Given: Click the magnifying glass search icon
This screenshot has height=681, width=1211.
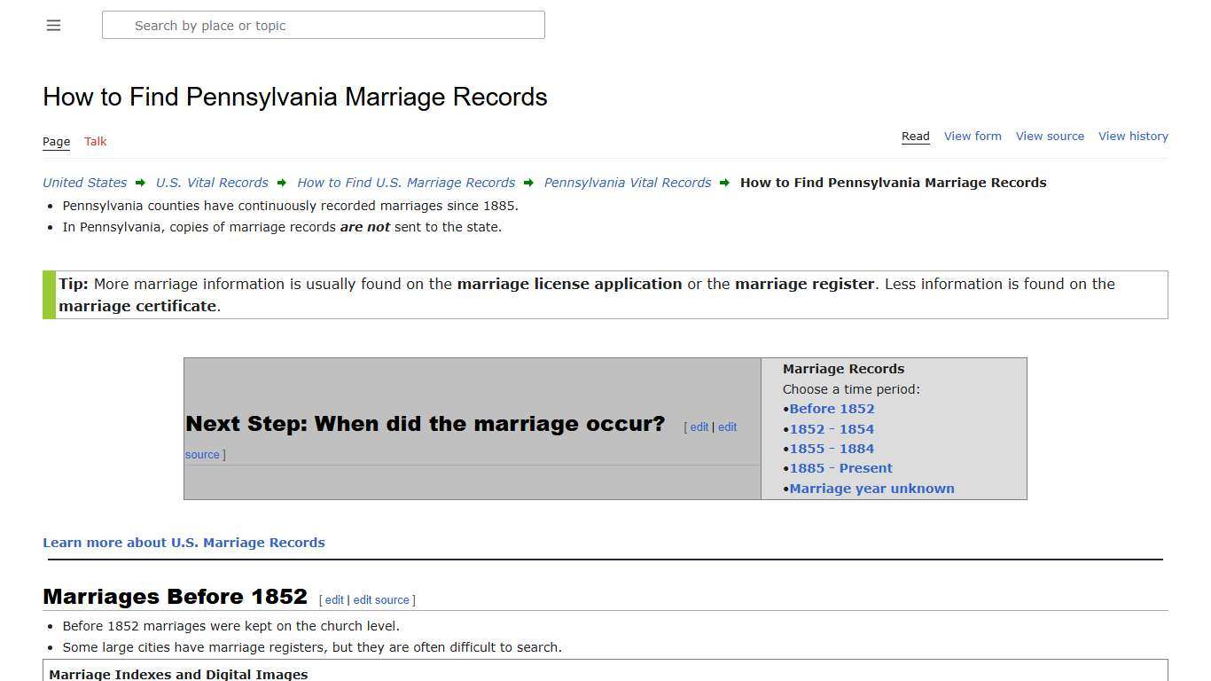Looking at the screenshot, I should click(x=118, y=25).
